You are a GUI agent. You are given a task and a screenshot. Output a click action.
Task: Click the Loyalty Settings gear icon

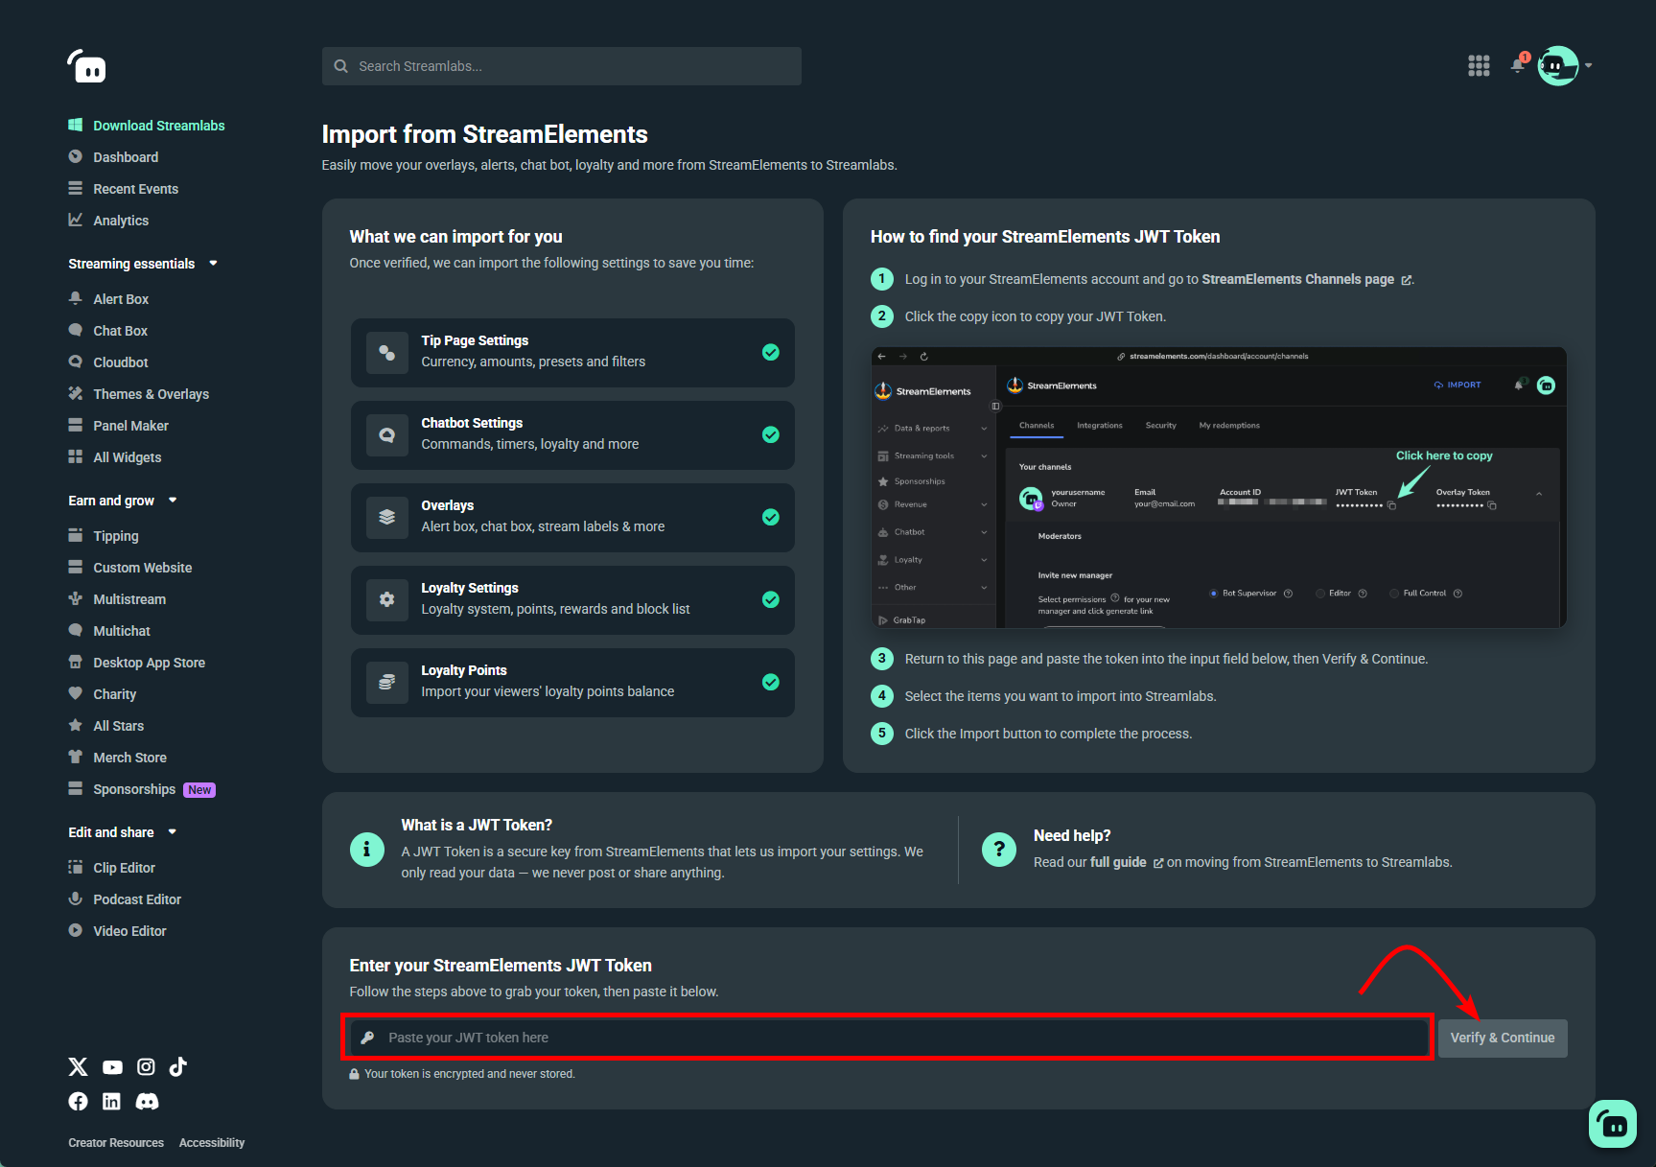[387, 600]
